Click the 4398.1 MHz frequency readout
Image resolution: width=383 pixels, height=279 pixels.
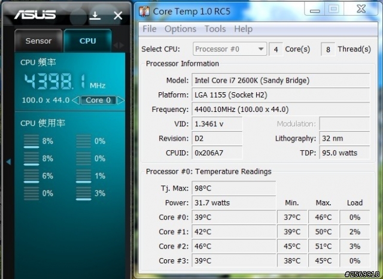65,81
